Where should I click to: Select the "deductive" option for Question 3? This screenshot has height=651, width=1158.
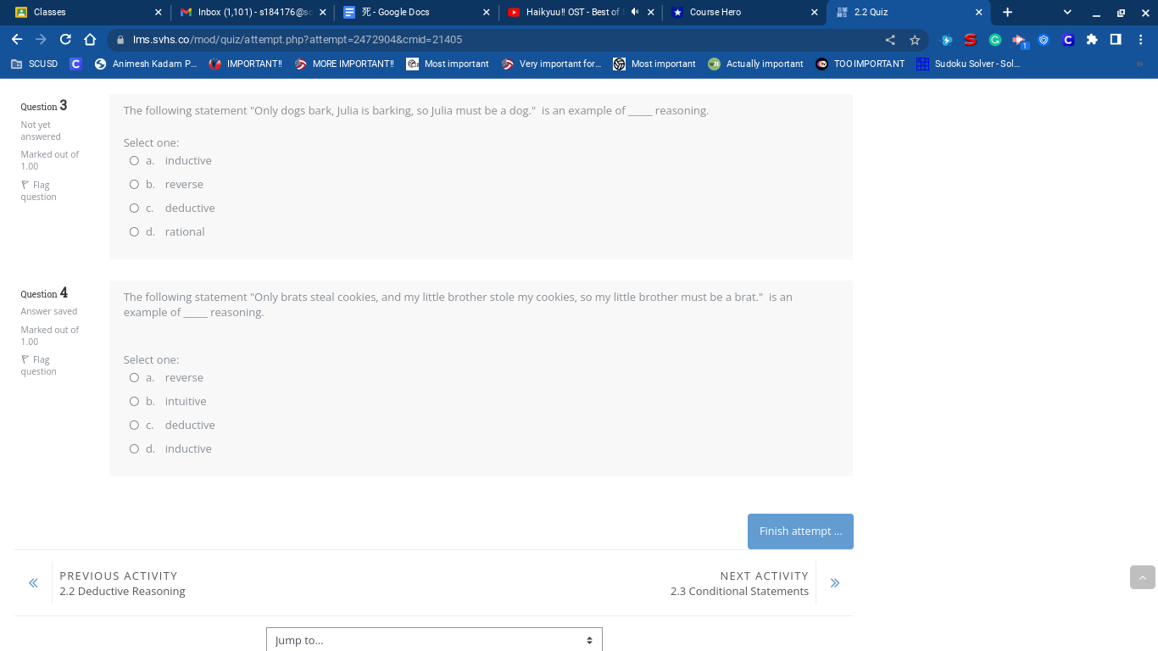click(x=134, y=208)
